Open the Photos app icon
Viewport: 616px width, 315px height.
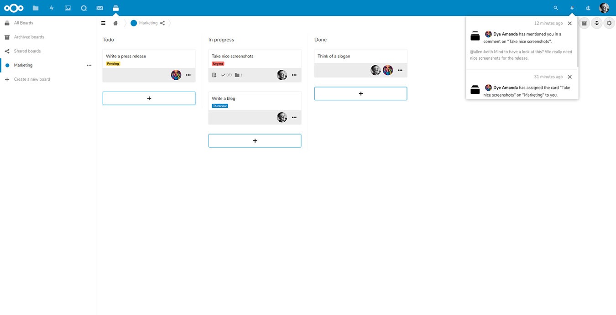coord(67,8)
